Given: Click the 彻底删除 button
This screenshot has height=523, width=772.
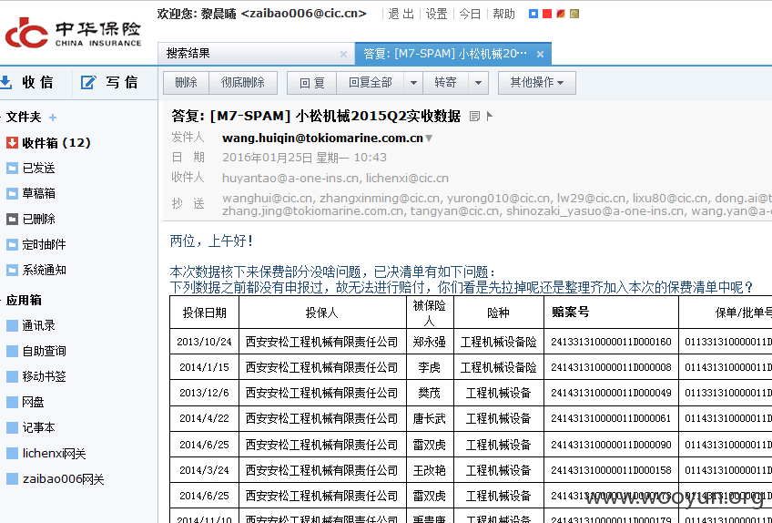Looking at the screenshot, I should [243, 83].
